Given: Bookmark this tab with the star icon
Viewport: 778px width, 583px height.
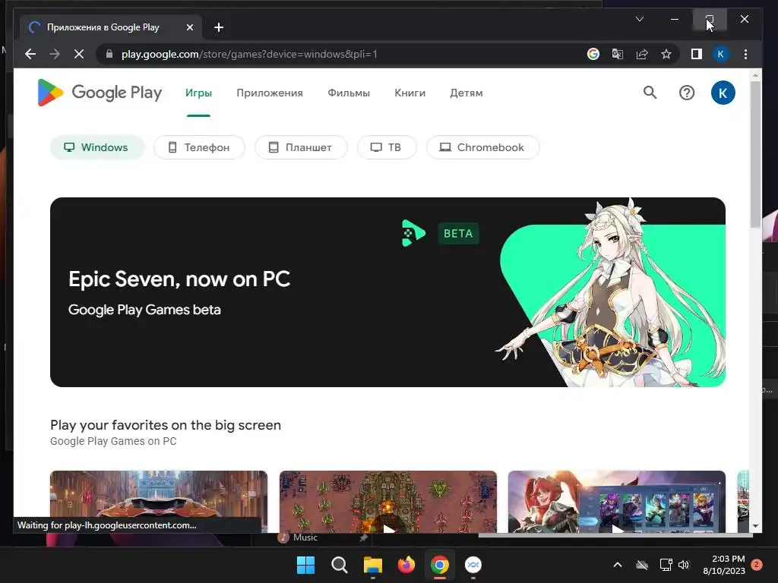Looking at the screenshot, I should point(666,54).
